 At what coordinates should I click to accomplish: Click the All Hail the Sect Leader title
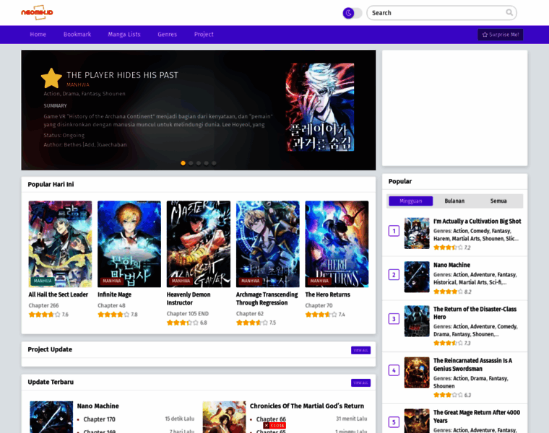click(58, 294)
